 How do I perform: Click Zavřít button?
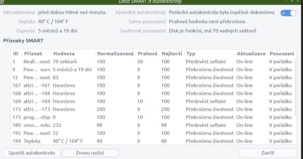268,153
